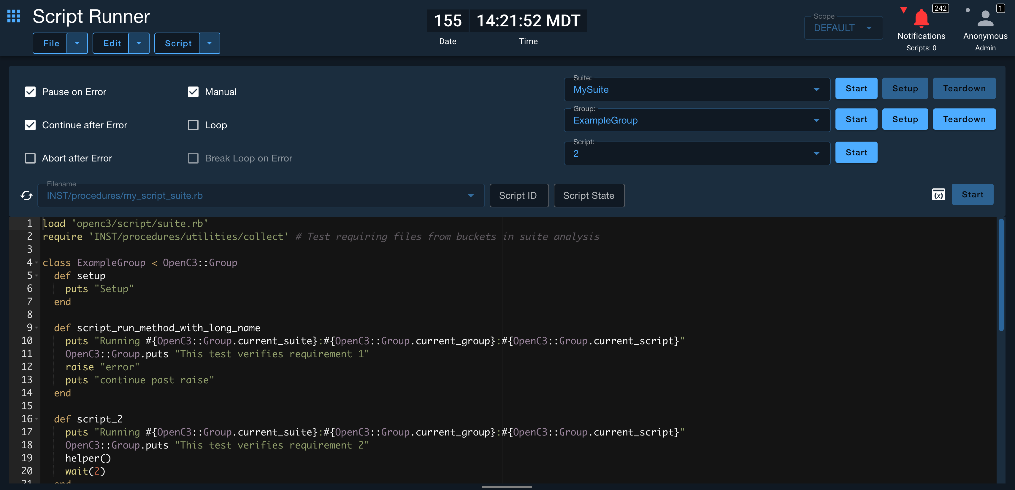Click 'def script_run_method_with_long_name' line
1015x490 pixels.
(157, 328)
